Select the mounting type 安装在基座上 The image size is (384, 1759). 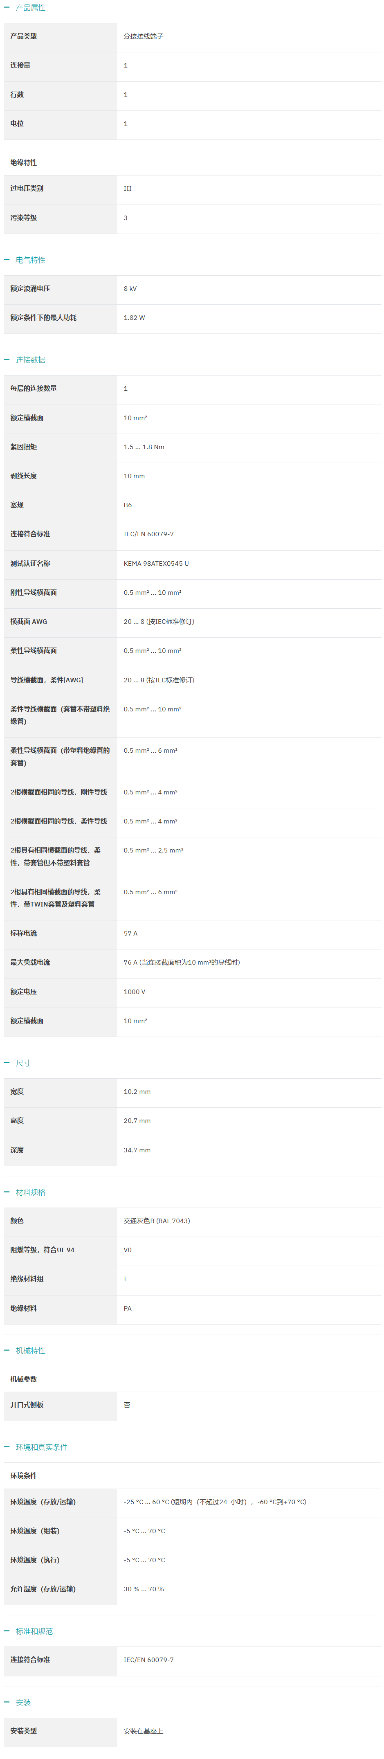coord(143,1731)
